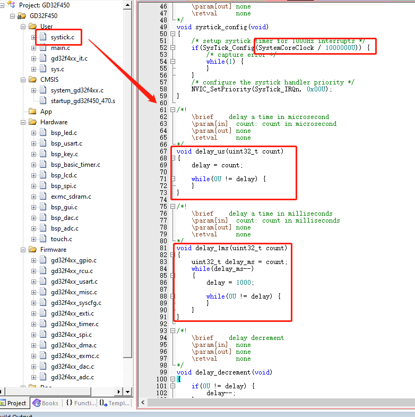
Task: Click the bsp_dac.c file icon
Action: [x=43, y=218]
